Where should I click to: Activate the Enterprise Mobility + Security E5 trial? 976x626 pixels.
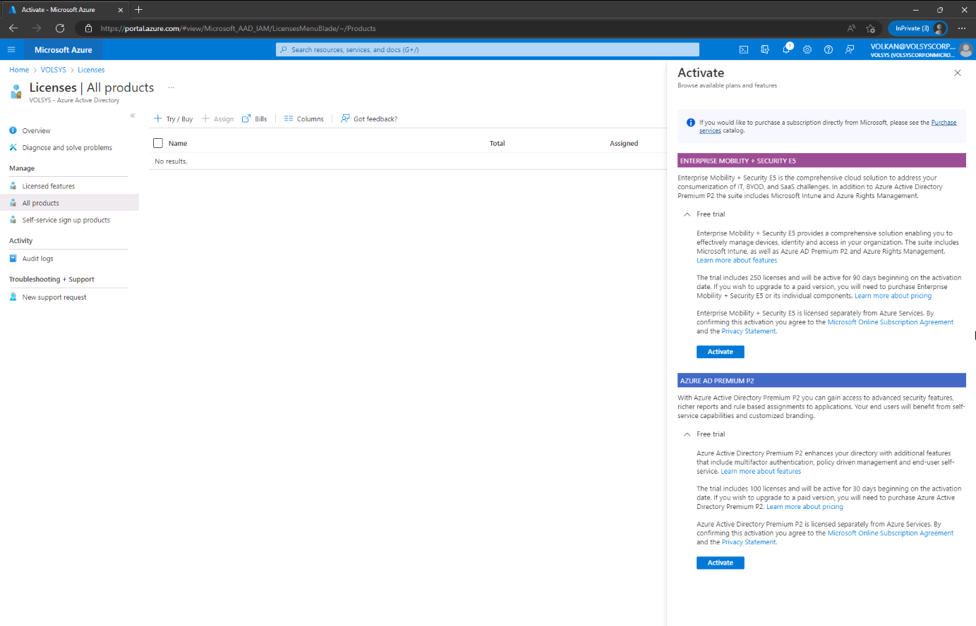721,352
